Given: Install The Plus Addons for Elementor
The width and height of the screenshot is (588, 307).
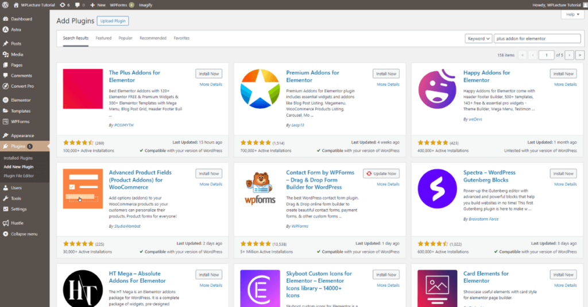Looking at the screenshot, I should tap(209, 74).
